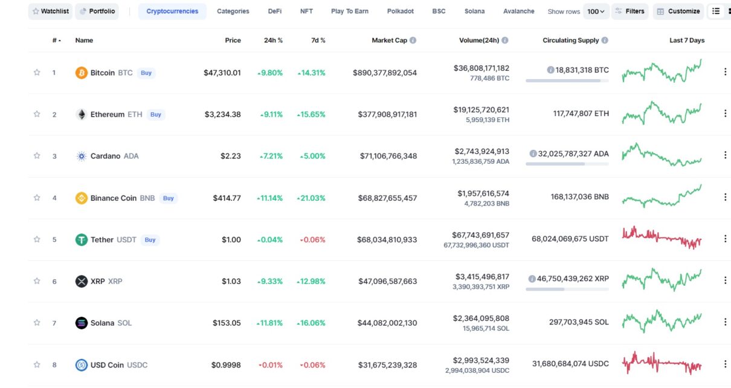Viewport: 731px width, 388px height.
Task: Open the Cardano row options menu
Action: 725,155
